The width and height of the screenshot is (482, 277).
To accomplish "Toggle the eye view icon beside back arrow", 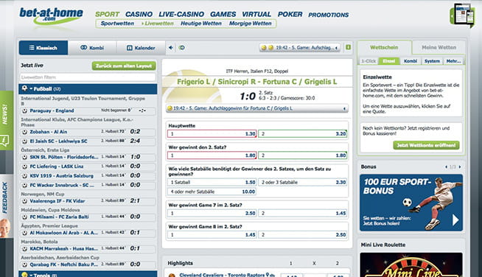I will pos(182,48).
